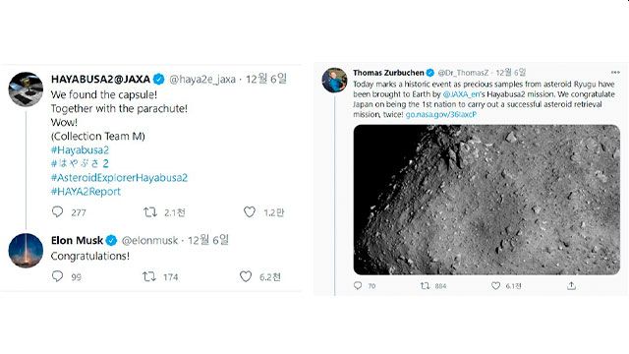The width and height of the screenshot is (629, 354).
Task: Retweet Elon Musk's Congratulations tweet
Action: point(149,276)
